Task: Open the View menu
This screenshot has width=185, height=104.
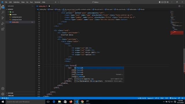Action: tap(23, 2)
